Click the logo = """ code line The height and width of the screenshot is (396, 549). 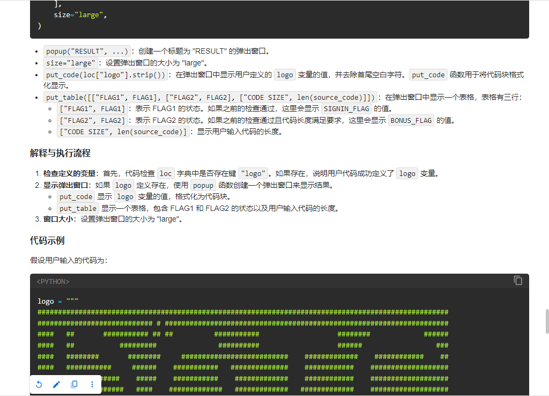pyautogui.click(x=58, y=302)
